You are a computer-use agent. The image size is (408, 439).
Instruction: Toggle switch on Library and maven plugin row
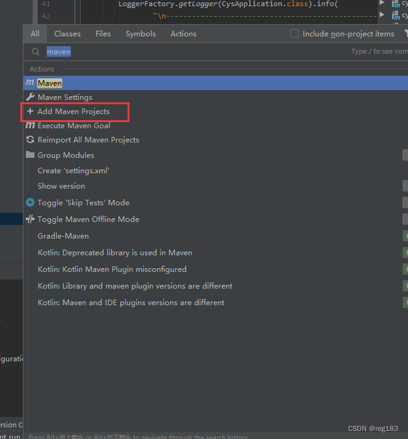tap(405, 286)
